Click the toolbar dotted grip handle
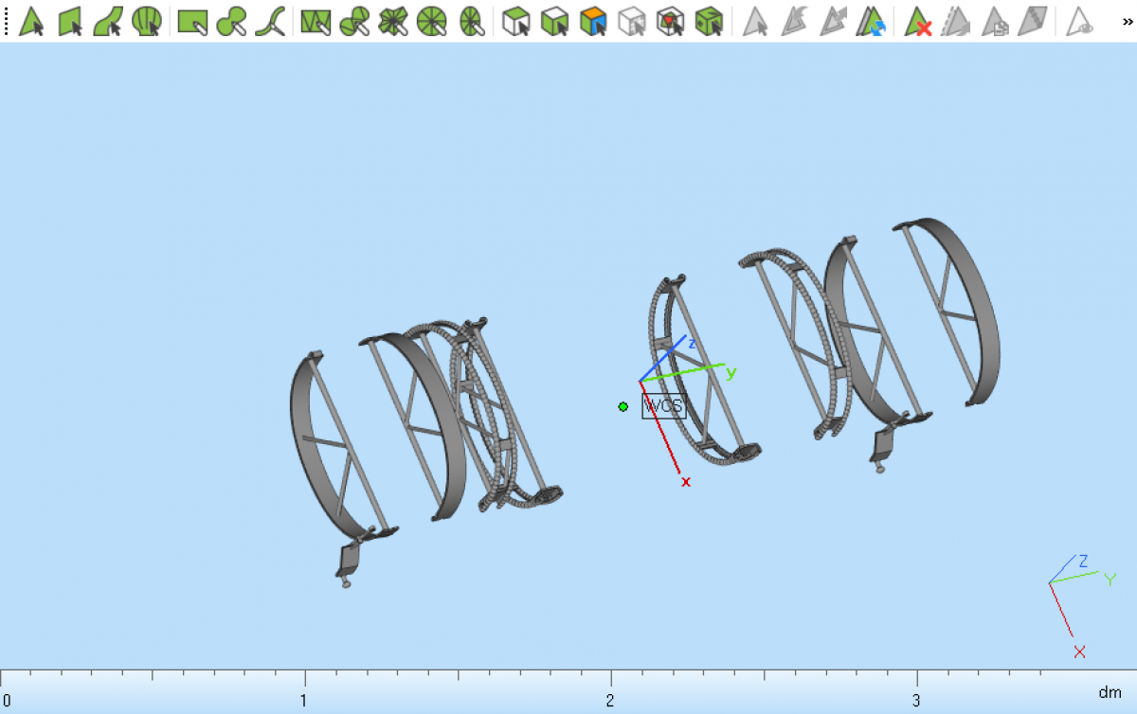Image resolution: width=1137 pixels, height=714 pixels. 6,21
